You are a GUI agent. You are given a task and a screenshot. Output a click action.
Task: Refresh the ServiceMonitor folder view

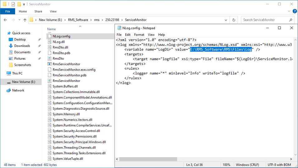pos(234,20)
